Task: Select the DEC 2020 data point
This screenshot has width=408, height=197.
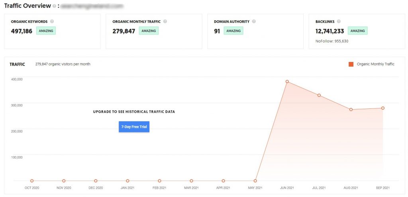Action: click(x=96, y=181)
